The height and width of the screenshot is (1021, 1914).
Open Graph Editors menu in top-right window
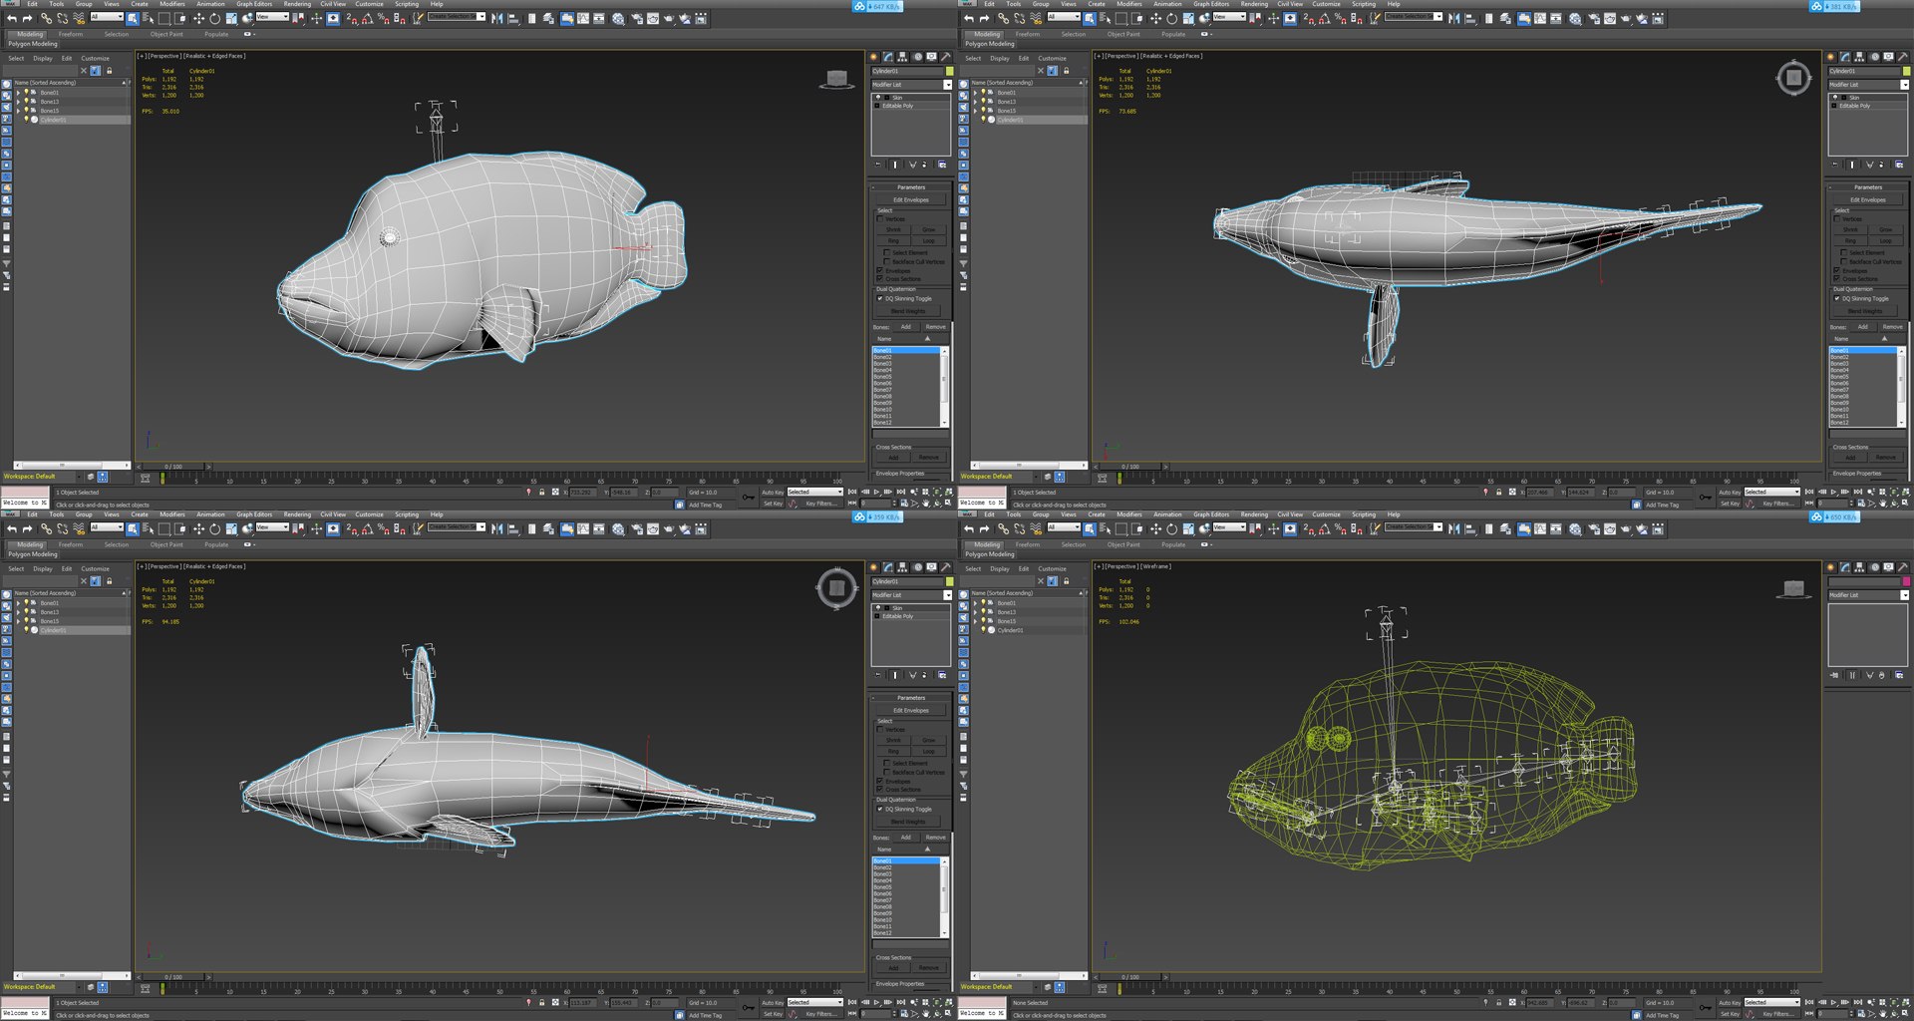(x=1211, y=4)
